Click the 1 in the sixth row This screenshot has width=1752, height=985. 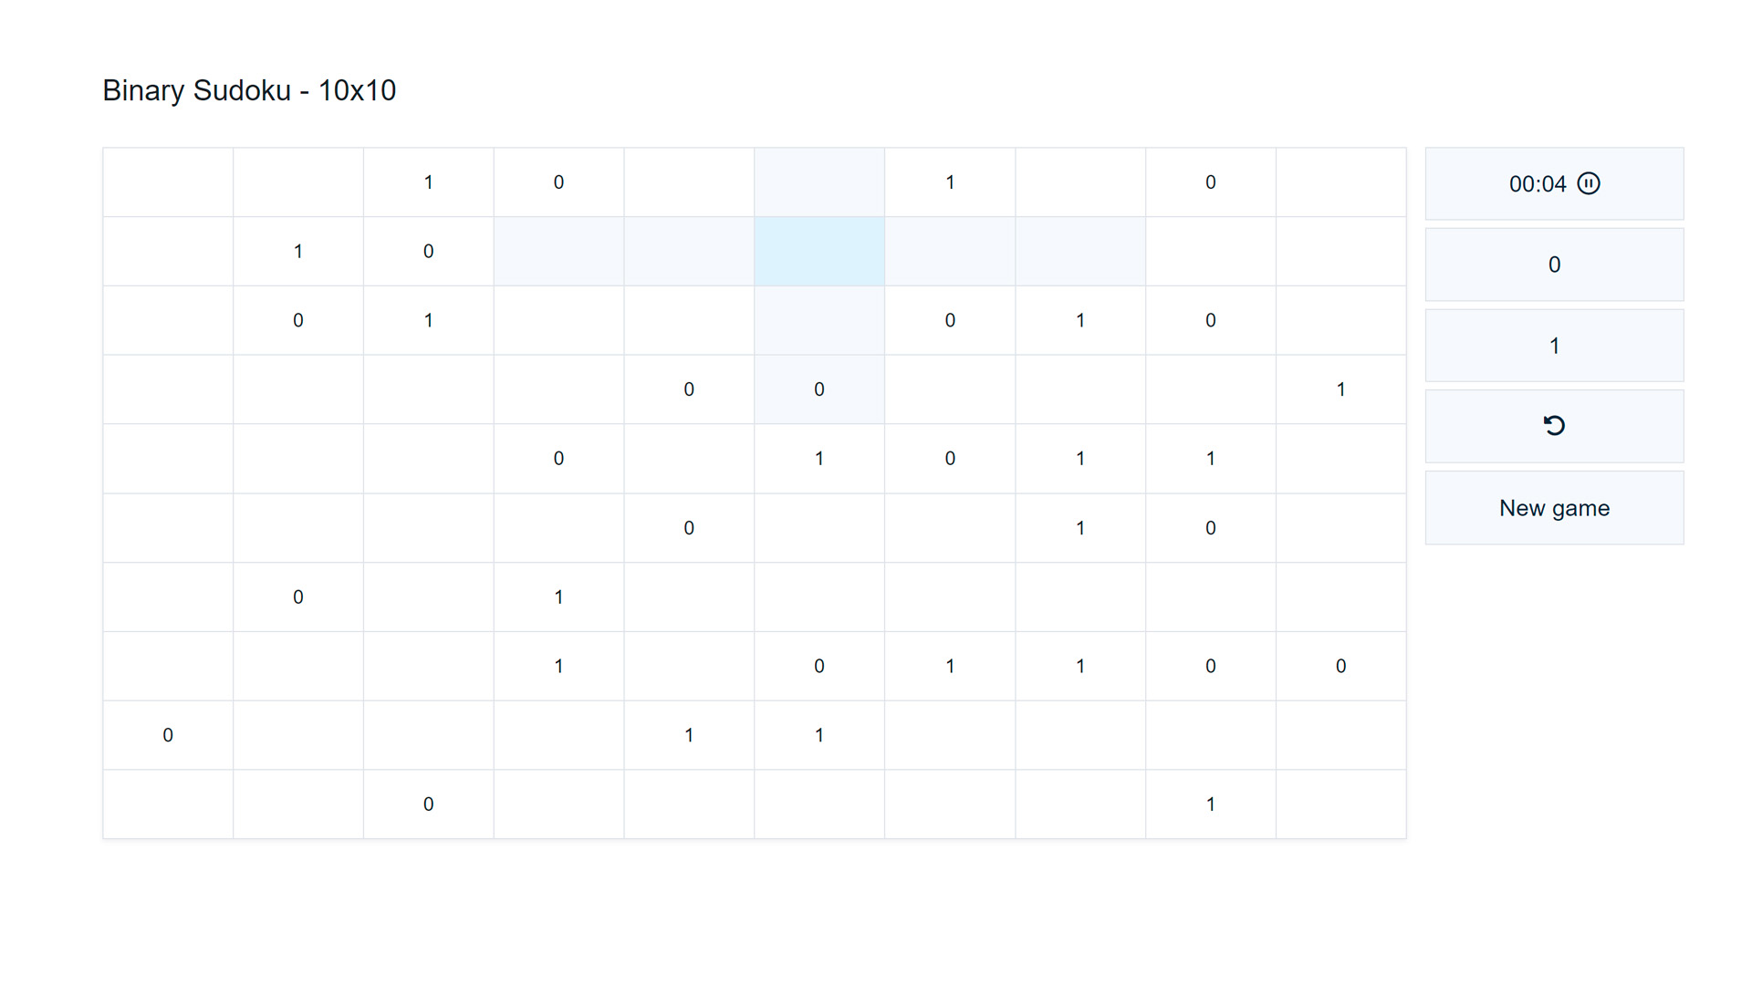pyautogui.click(x=1080, y=527)
